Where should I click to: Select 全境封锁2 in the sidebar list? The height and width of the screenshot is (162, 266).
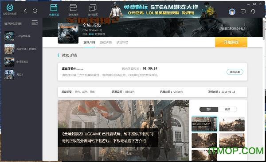click(x=22, y=62)
